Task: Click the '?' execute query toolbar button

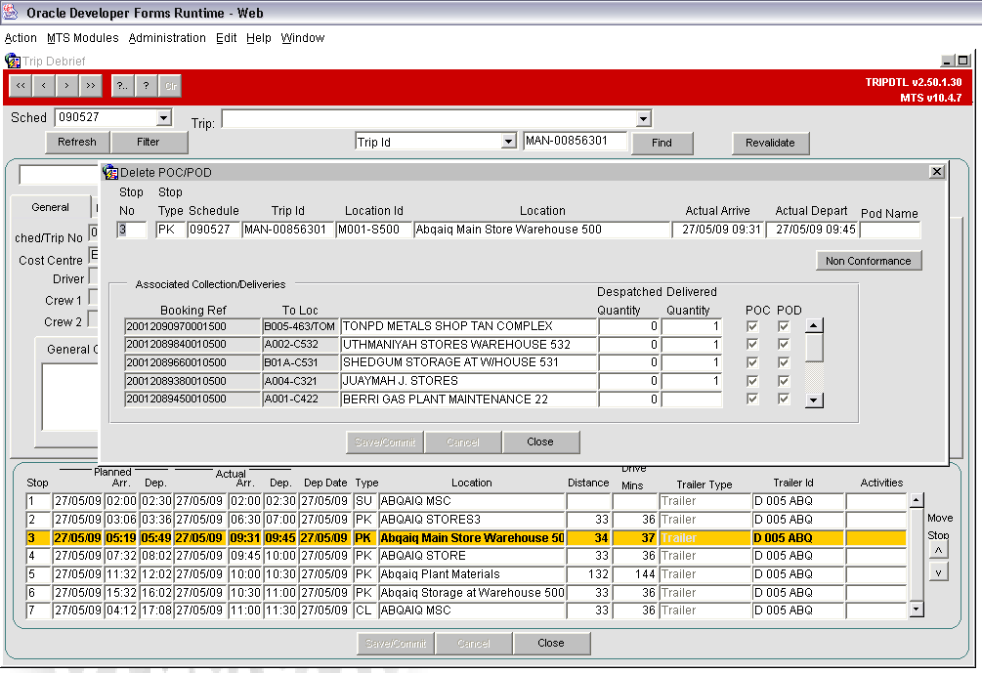Action: tap(146, 86)
